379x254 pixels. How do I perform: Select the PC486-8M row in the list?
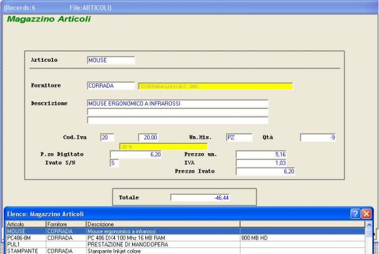[x=185, y=238]
